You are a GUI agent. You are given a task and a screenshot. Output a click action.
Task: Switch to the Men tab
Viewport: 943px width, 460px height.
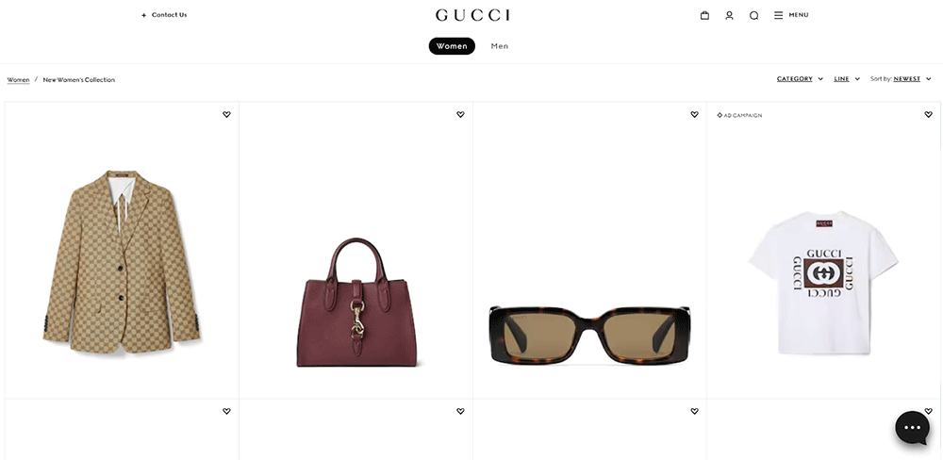pyautogui.click(x=499, y=46)
